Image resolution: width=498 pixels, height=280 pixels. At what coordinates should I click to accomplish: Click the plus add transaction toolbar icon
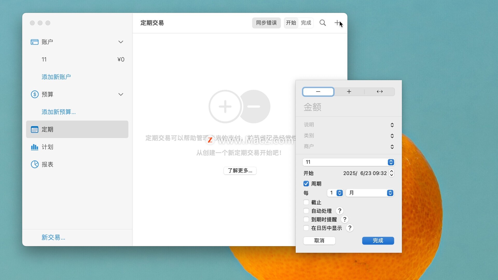[x=337, y=23]
